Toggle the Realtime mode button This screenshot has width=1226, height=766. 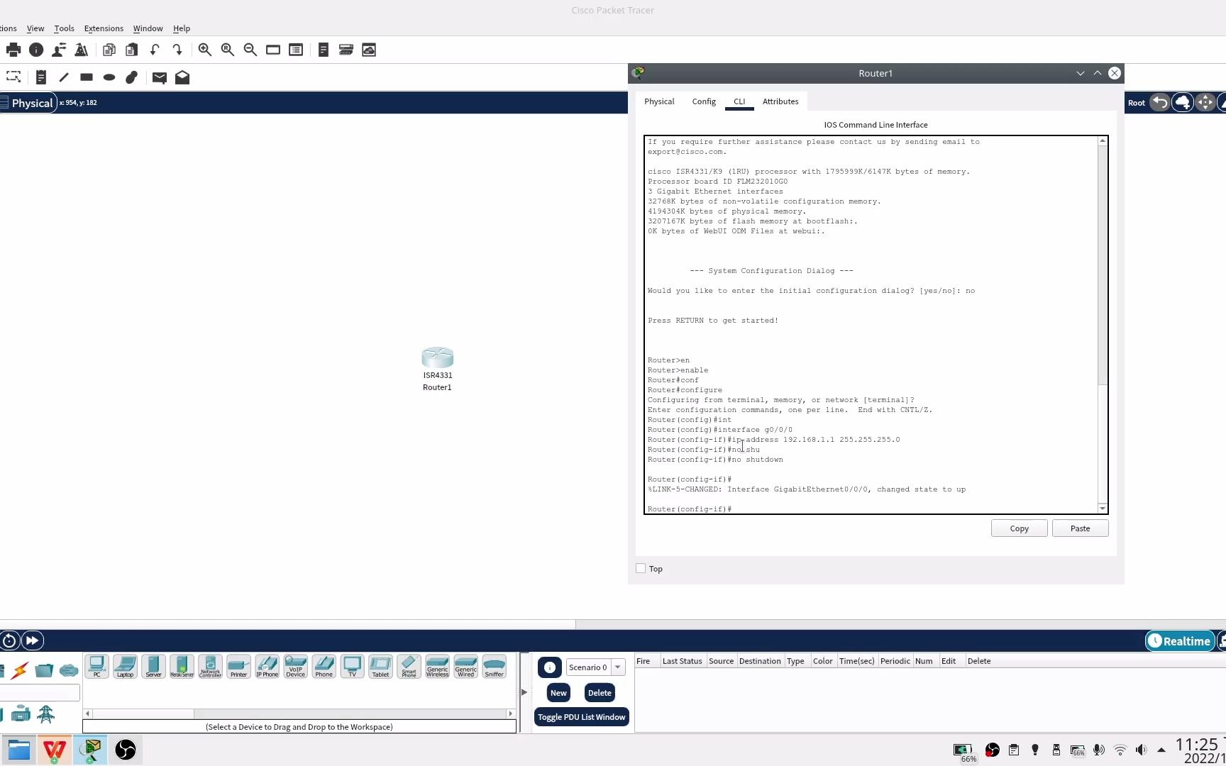[1179, 641]
